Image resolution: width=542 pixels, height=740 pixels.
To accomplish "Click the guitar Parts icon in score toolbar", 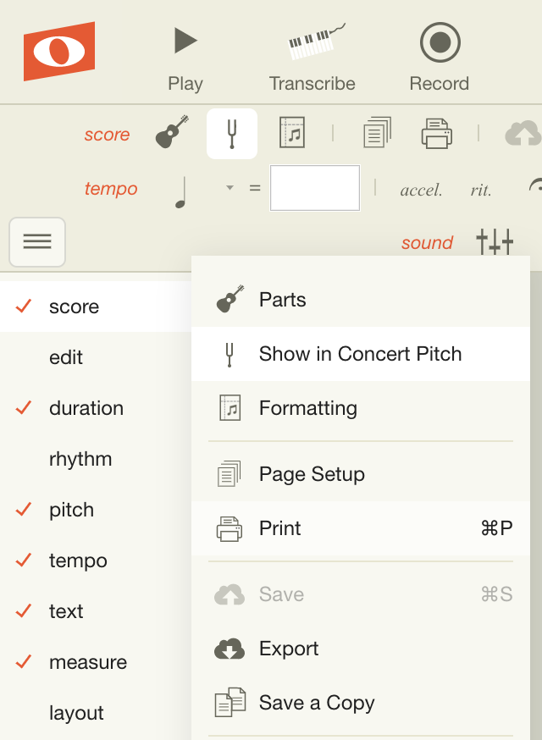I will coord(172,133).
